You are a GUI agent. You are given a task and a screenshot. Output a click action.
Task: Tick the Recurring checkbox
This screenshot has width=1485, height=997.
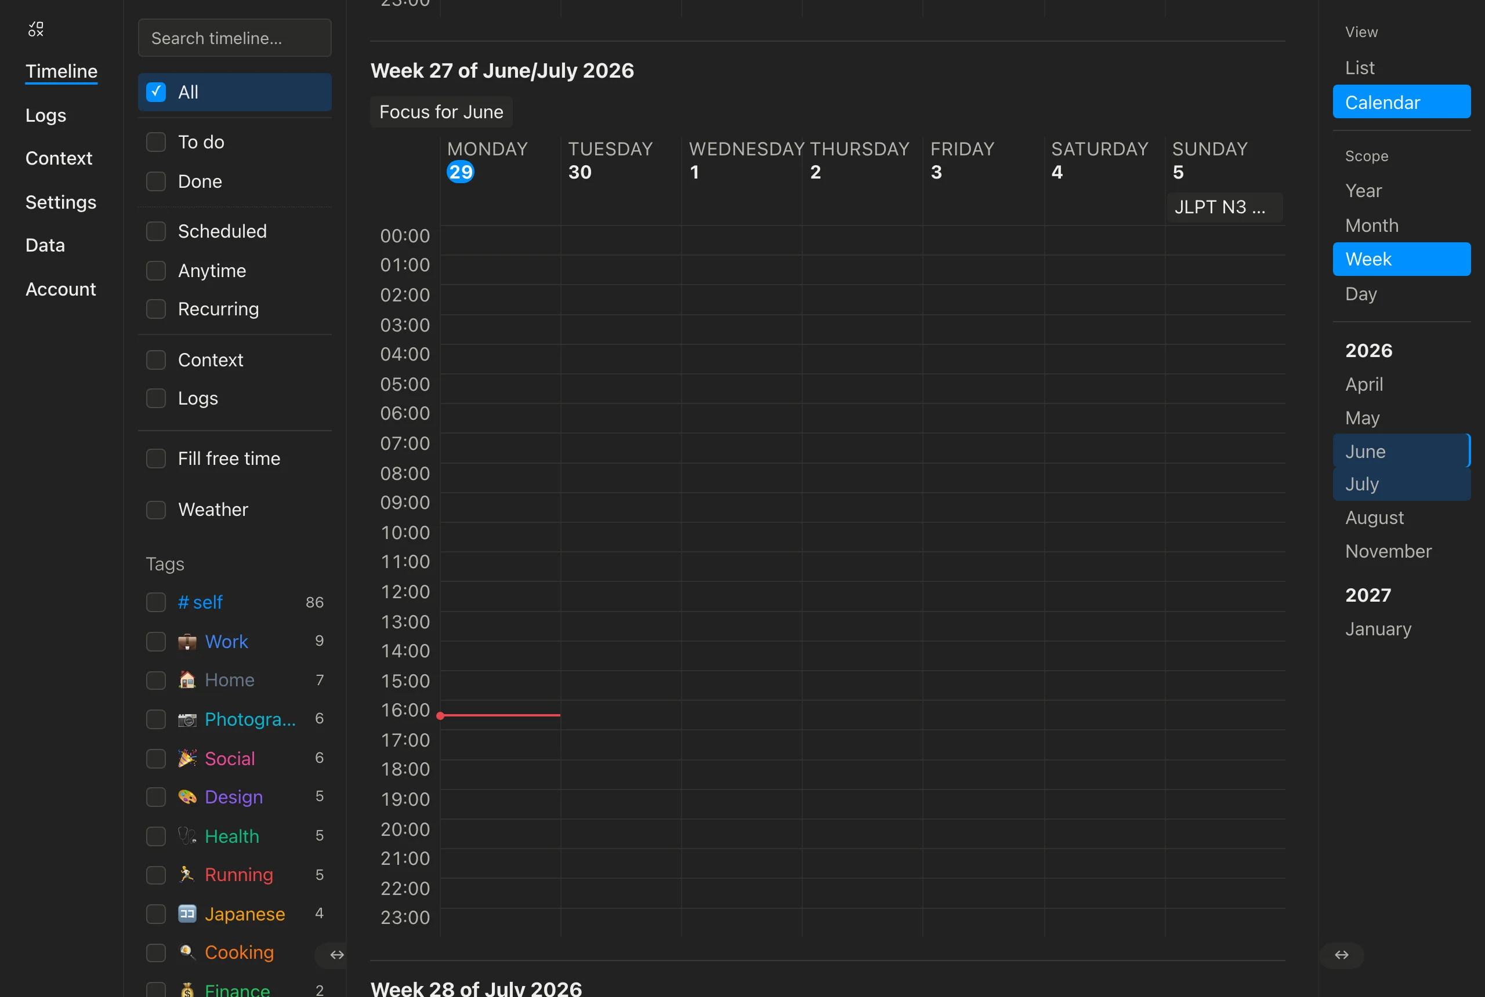156,309
